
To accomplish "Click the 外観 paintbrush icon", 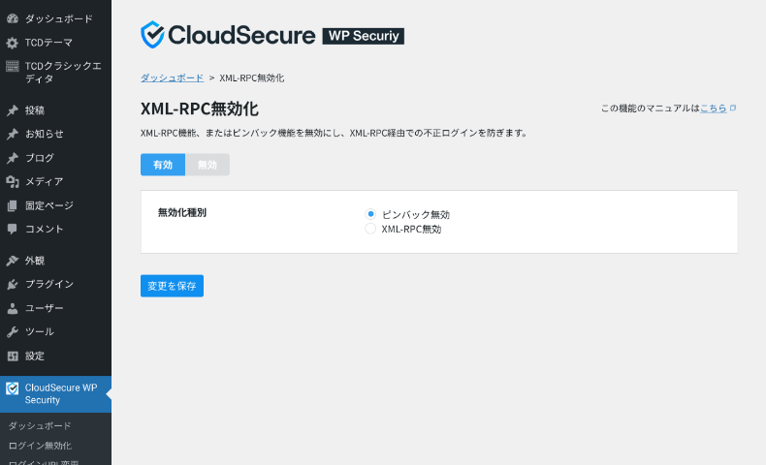I will (13, 261).
